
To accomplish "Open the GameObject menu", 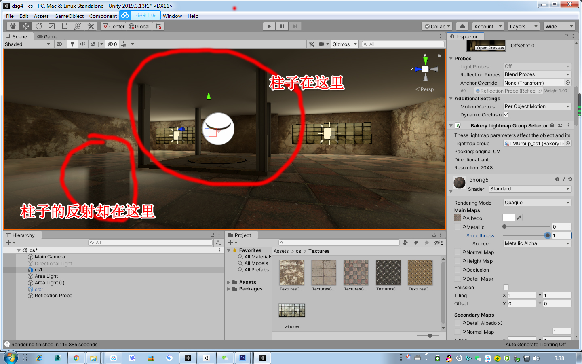I will click(69, 16).
